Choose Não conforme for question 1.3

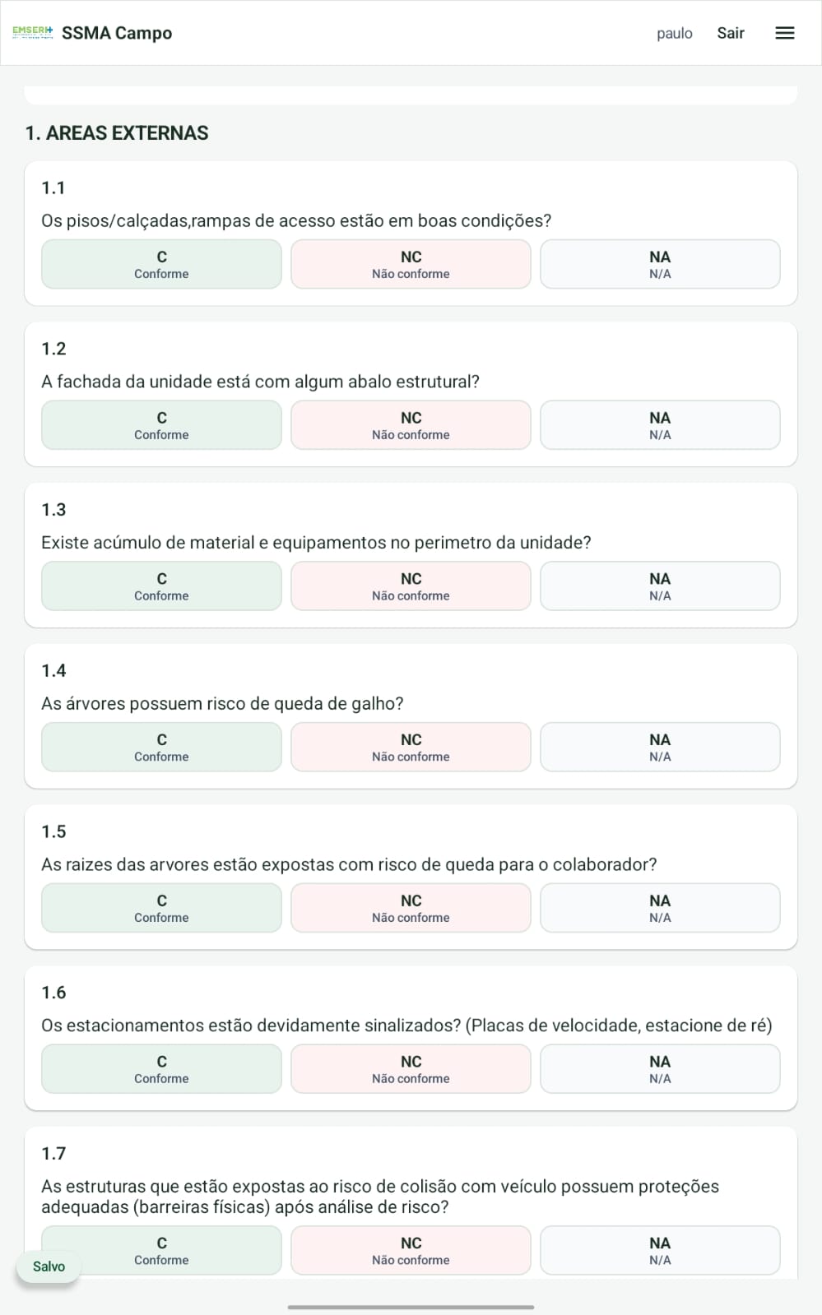click(411, 586)
